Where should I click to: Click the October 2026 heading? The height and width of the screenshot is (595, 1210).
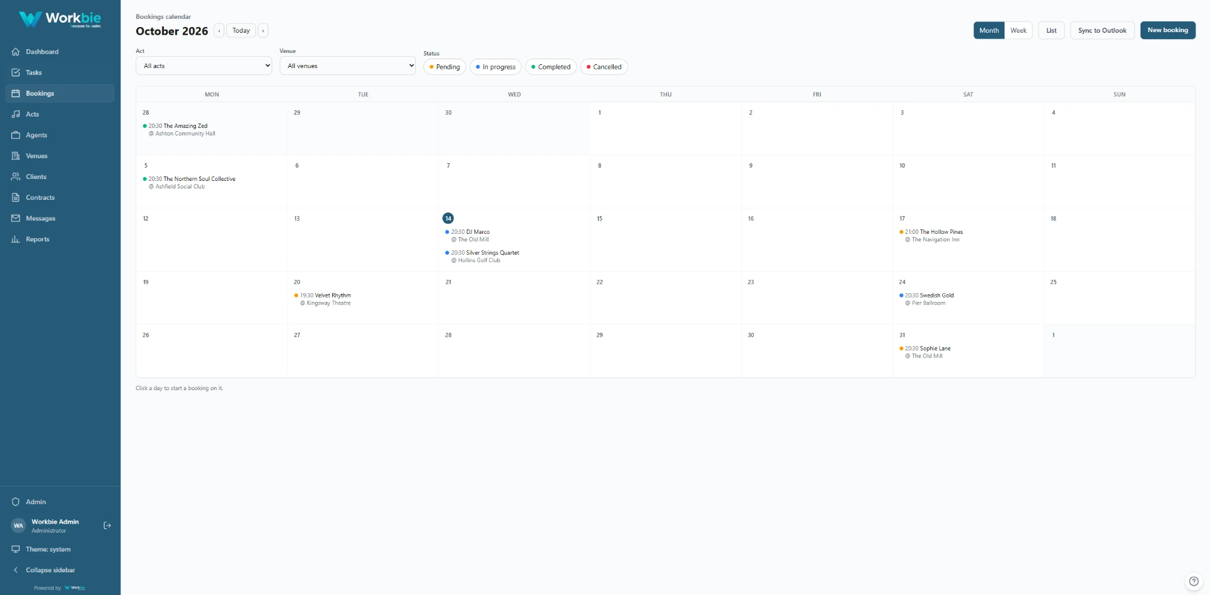coord(172,31)
